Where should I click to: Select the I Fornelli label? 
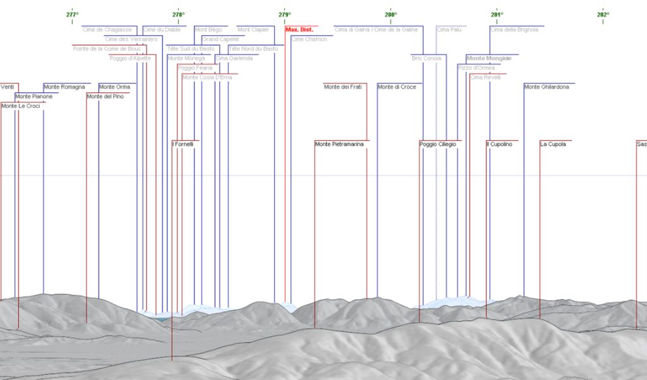183,145
